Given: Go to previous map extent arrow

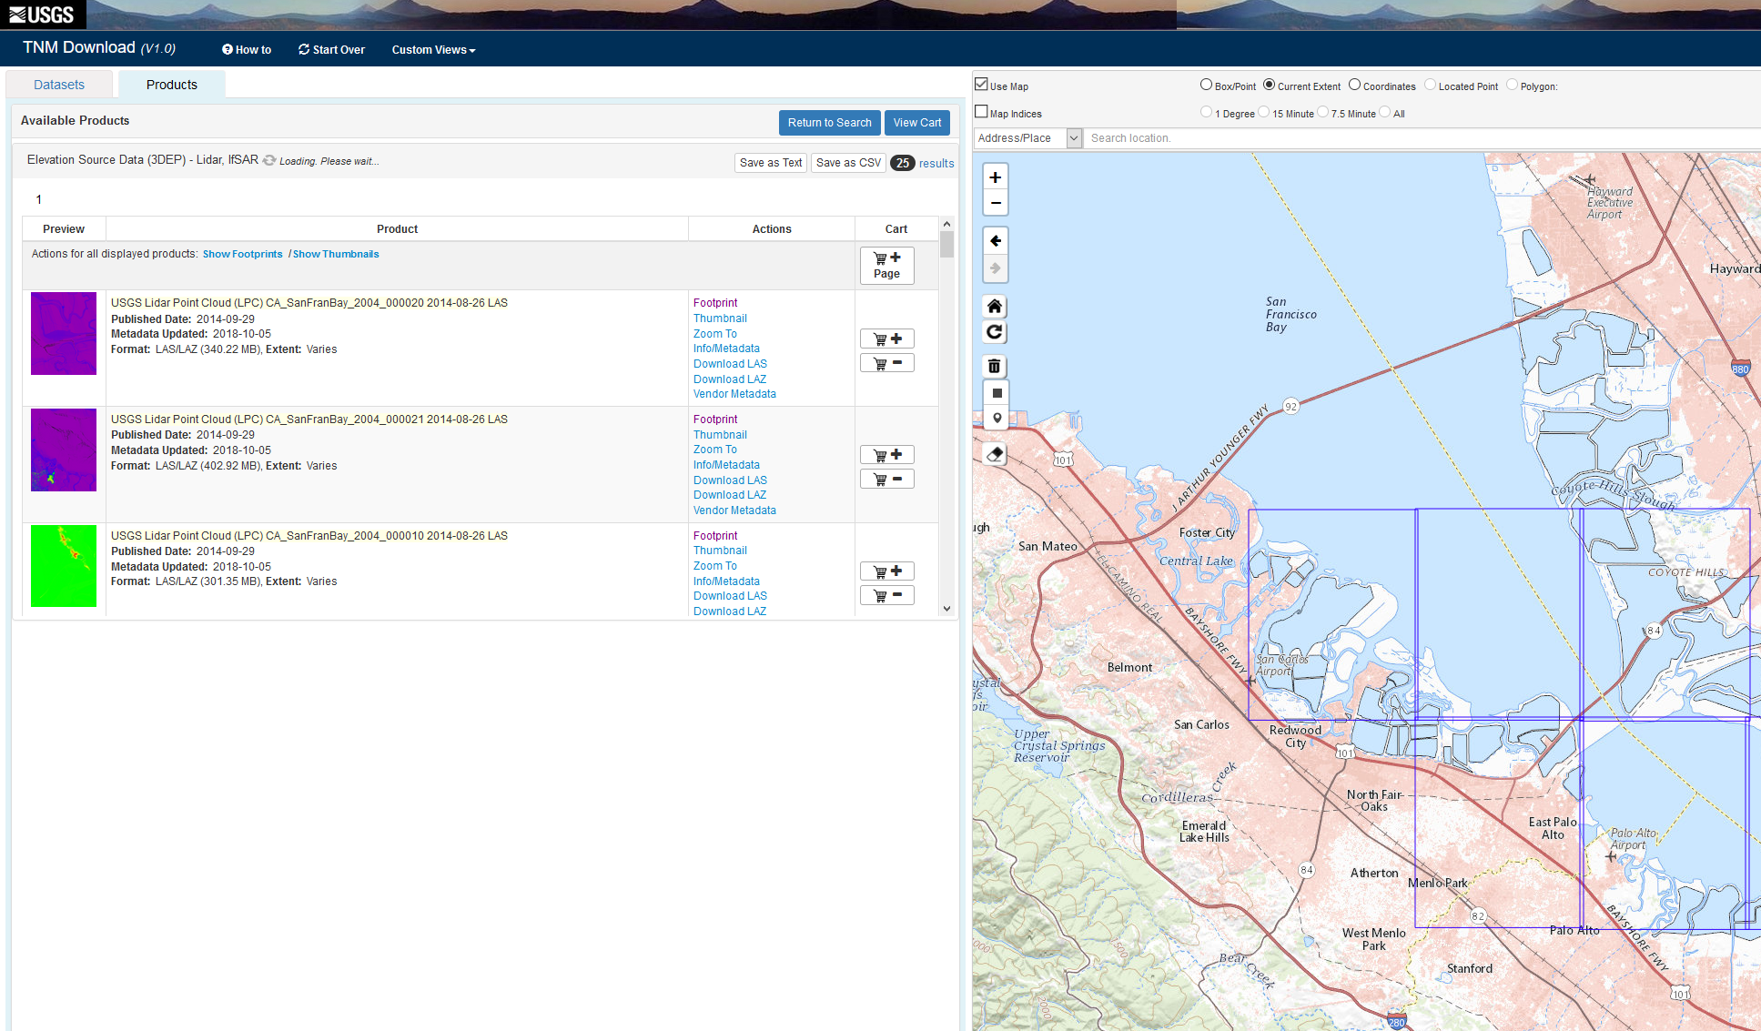Looking at the screenshot, I should click(996, 241).
